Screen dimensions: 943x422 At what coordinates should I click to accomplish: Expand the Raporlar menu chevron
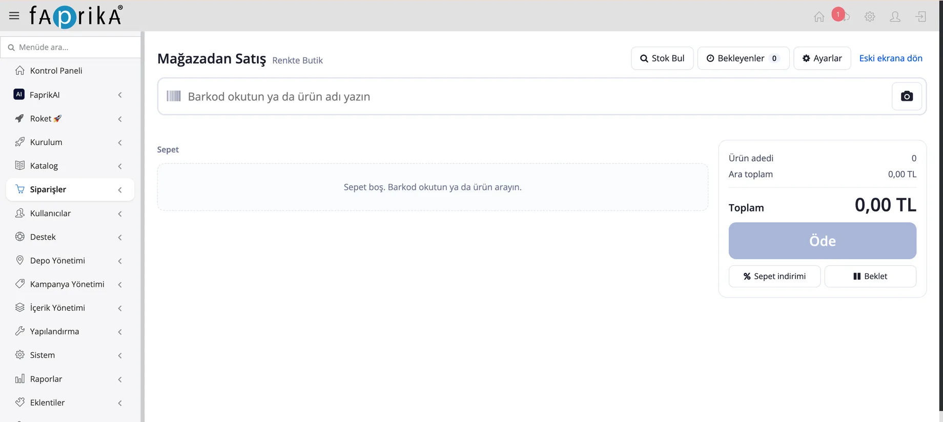(120, 379)
